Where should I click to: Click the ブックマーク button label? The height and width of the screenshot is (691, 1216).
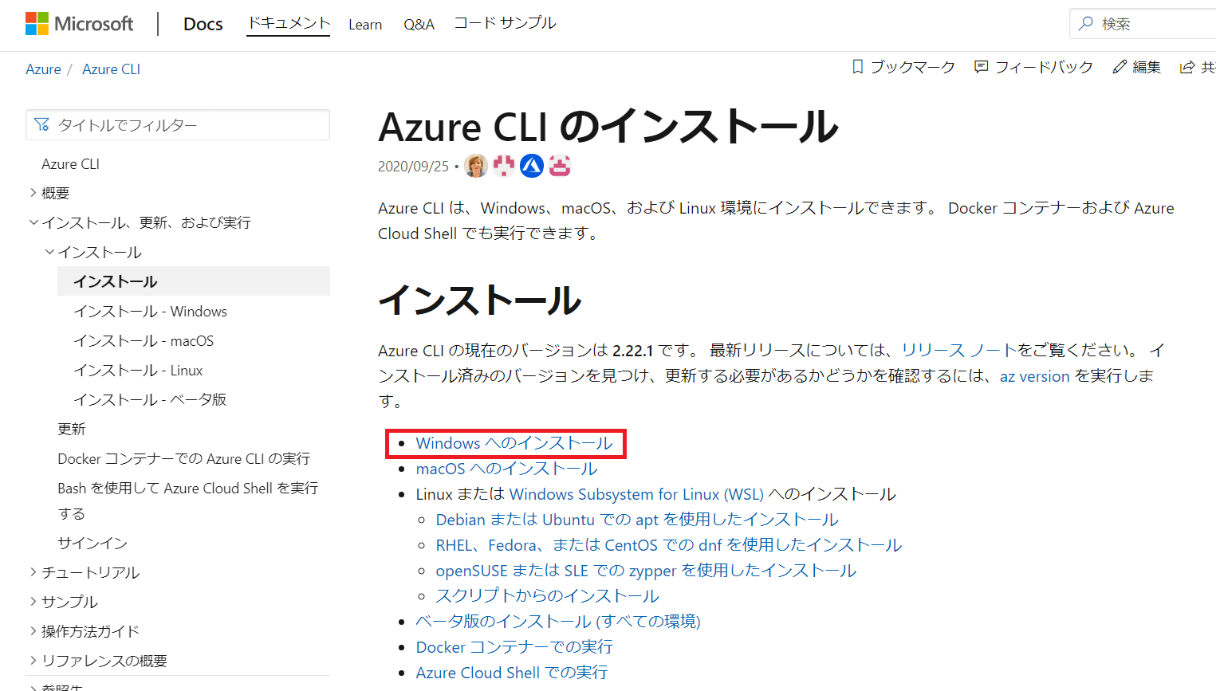tap(913, 67)
